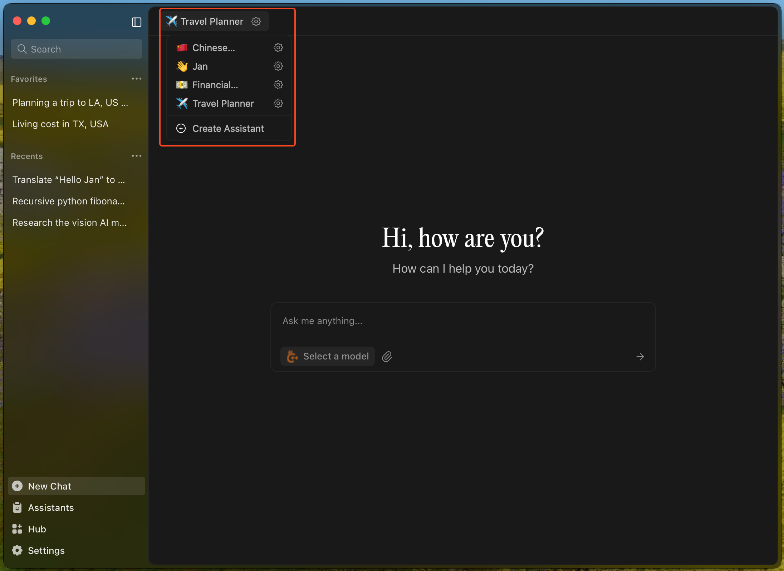
Task: Open settings gear for Financial assistant
Action: [278, 85]
